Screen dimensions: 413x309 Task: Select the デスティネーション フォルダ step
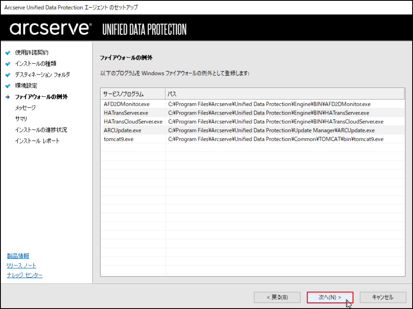42,75
